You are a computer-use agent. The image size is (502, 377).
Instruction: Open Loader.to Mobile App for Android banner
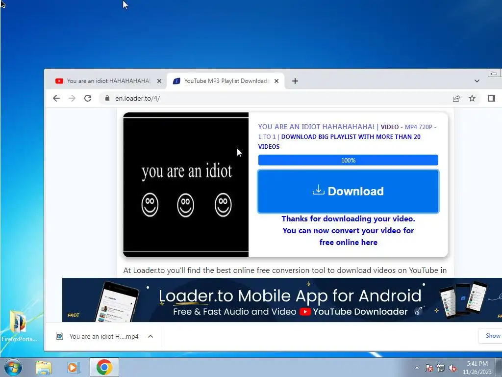click(282, 300)
